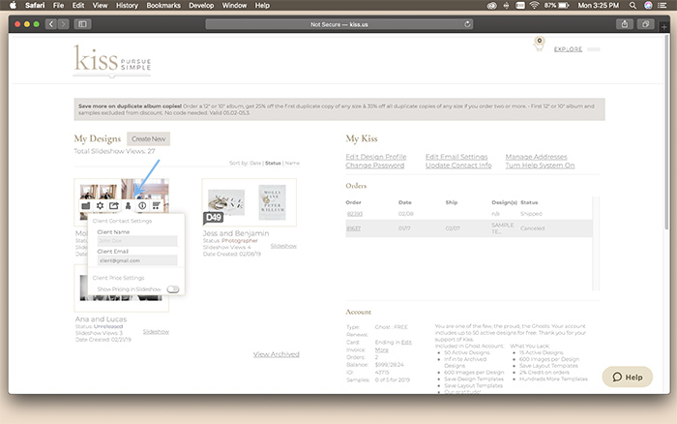Click the Jess and Benjamin title

point(236,233)
